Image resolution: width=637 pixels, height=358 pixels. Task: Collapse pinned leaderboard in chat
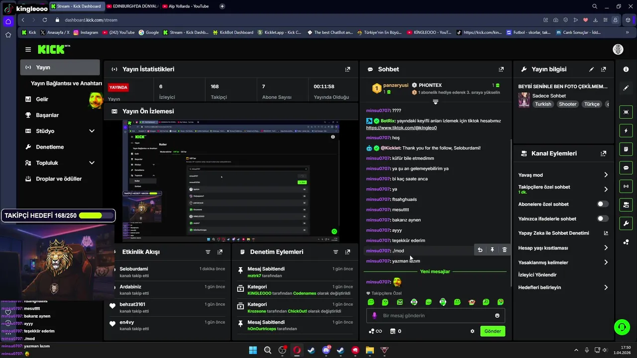click(435, 102)
